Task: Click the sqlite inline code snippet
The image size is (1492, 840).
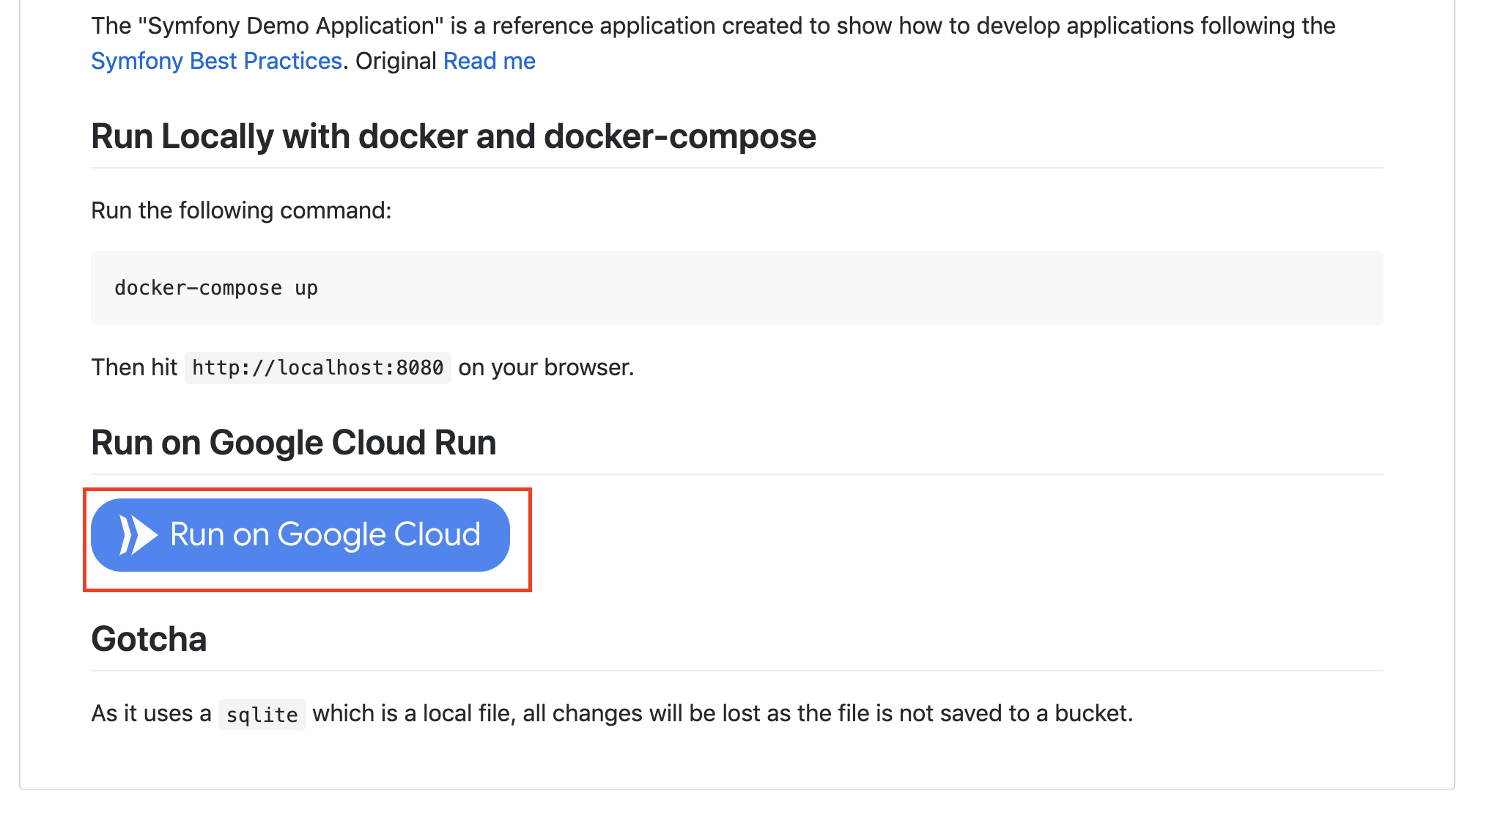Action: (x=262, y=714)
